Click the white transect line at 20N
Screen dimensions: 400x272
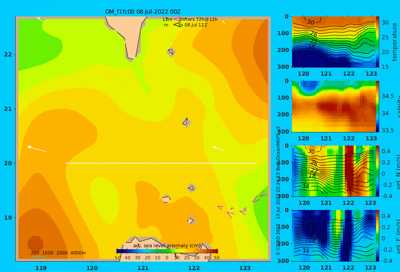[161, 163]
